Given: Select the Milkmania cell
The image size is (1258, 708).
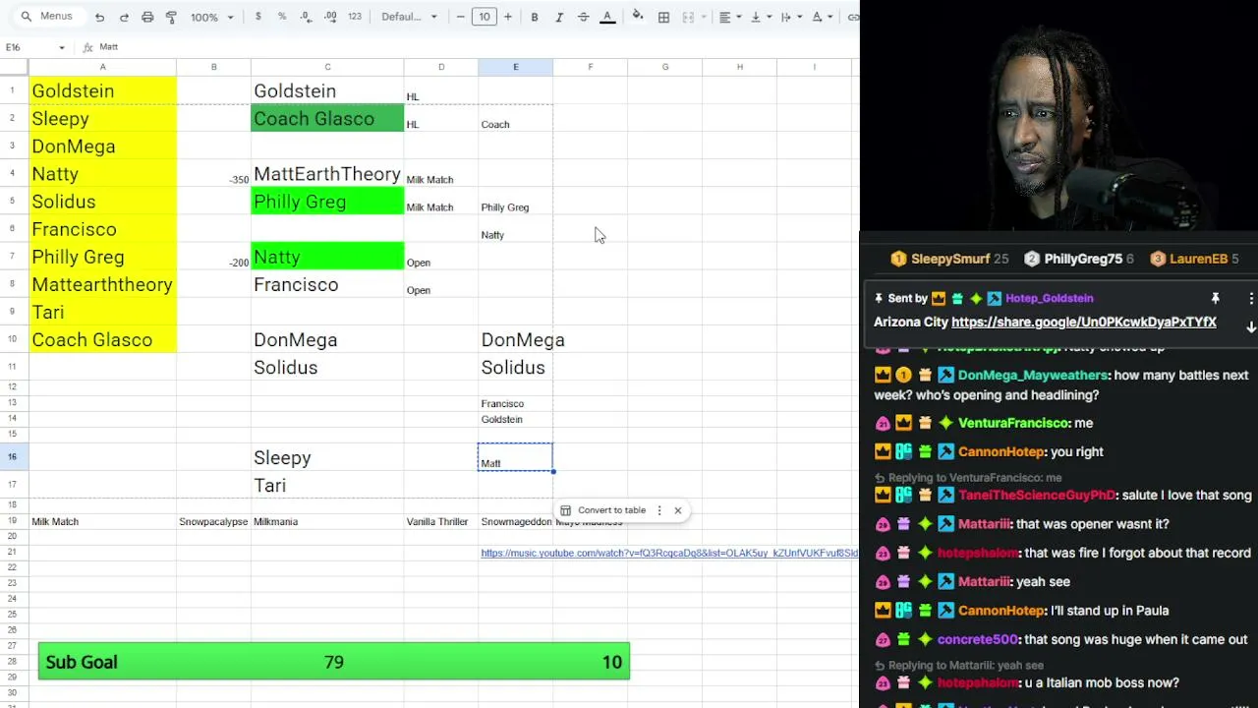Looking at the screenshot, I should point(327,521).
